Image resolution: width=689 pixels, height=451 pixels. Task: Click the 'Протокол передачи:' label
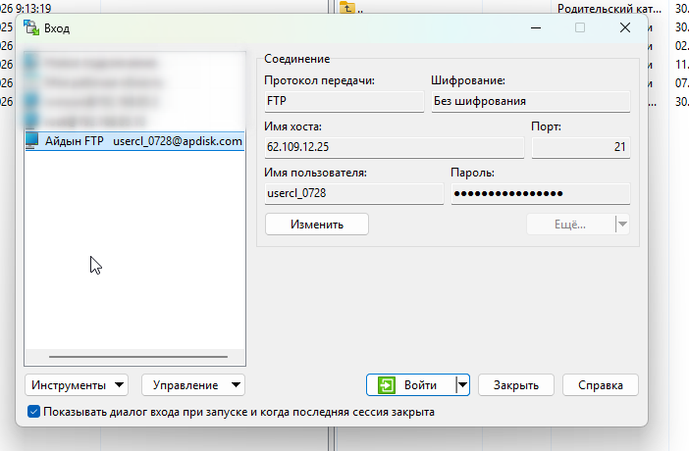(x=319, y=80)
